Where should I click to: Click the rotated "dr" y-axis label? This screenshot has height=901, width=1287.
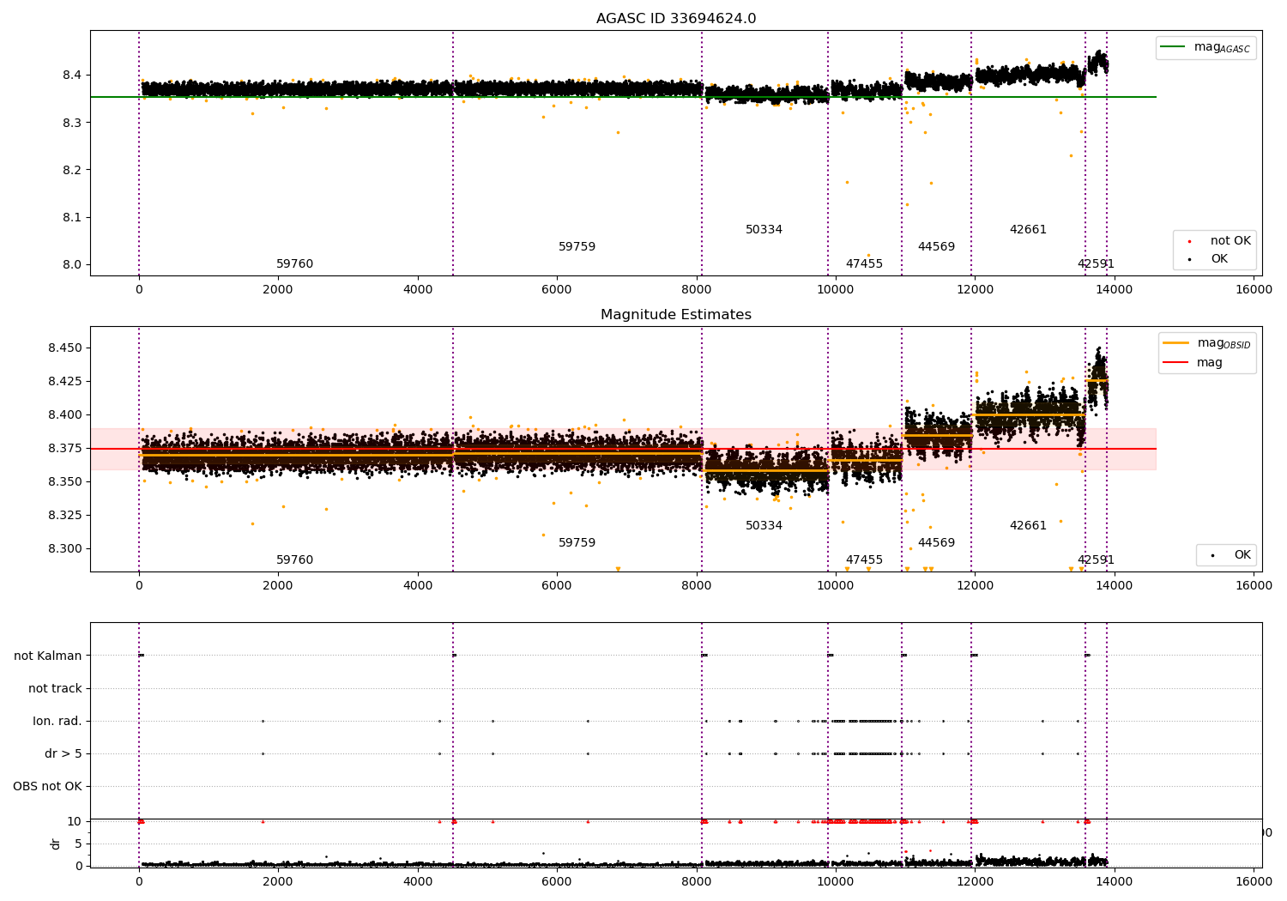[56, 844]
